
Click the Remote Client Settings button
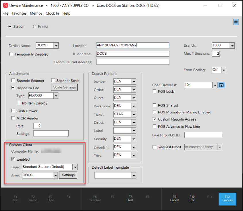pyautogui.click(x=68, y=175)
